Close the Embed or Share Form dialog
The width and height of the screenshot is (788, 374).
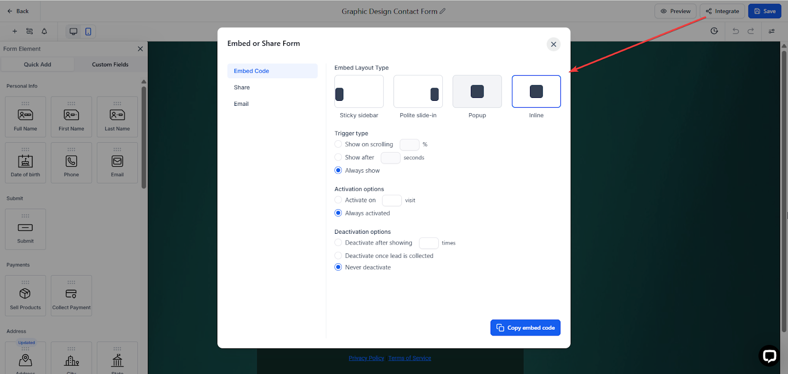(x=554, y=44)
